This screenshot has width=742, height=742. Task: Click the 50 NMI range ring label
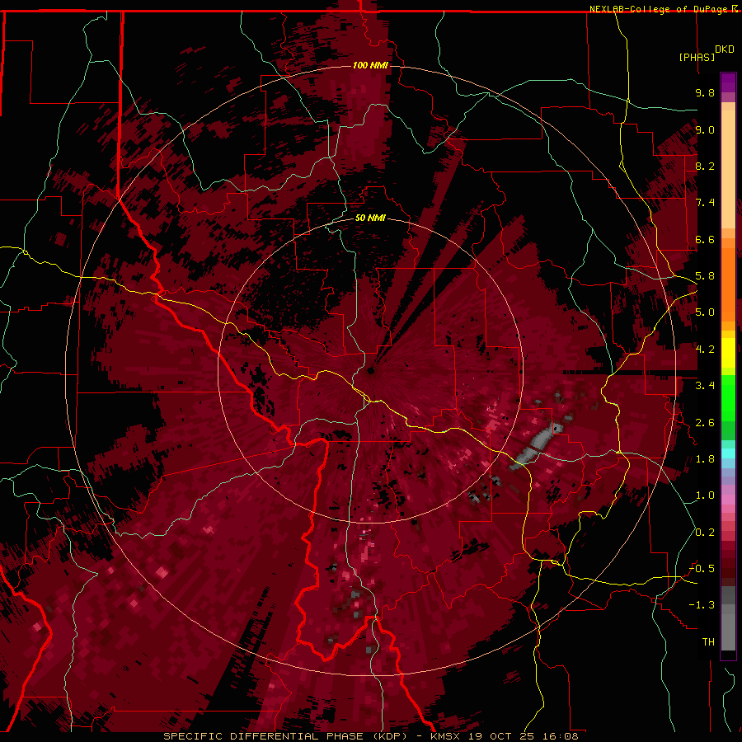(x=370, y=218)
